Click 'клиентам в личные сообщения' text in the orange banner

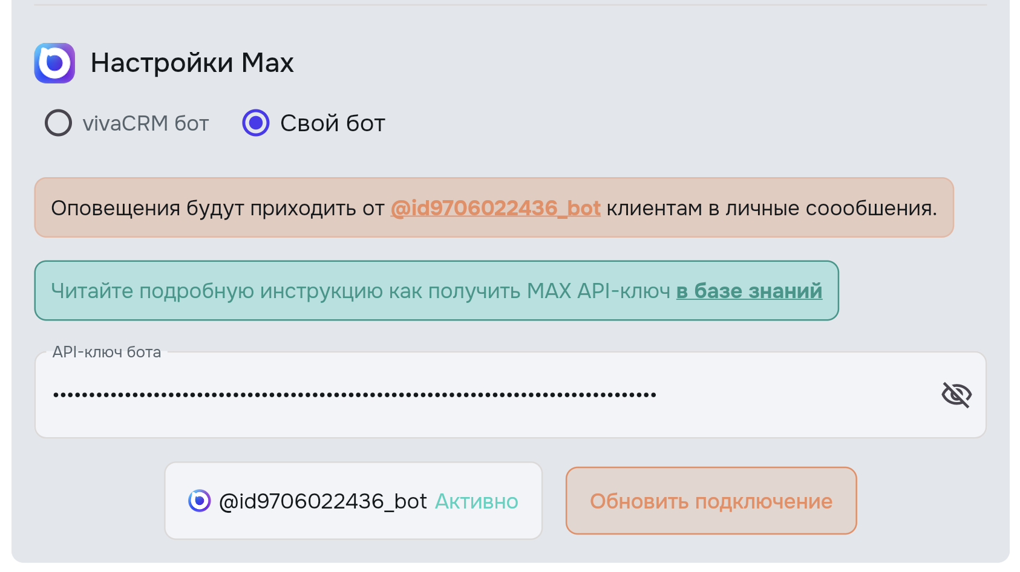(771, 208)
